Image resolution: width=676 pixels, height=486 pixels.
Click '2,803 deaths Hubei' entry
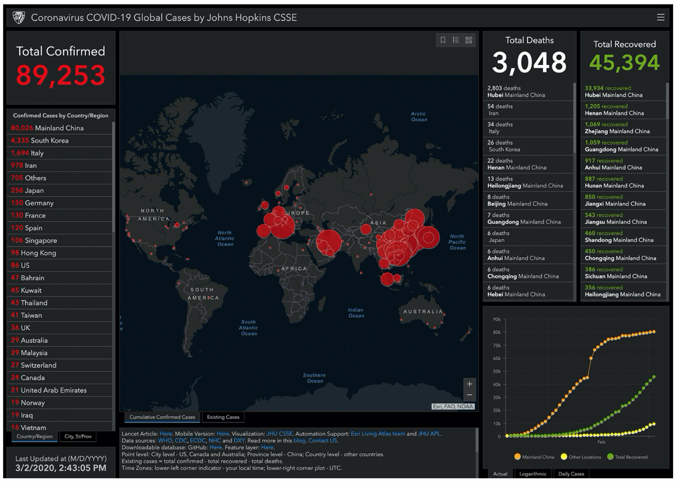528,92
